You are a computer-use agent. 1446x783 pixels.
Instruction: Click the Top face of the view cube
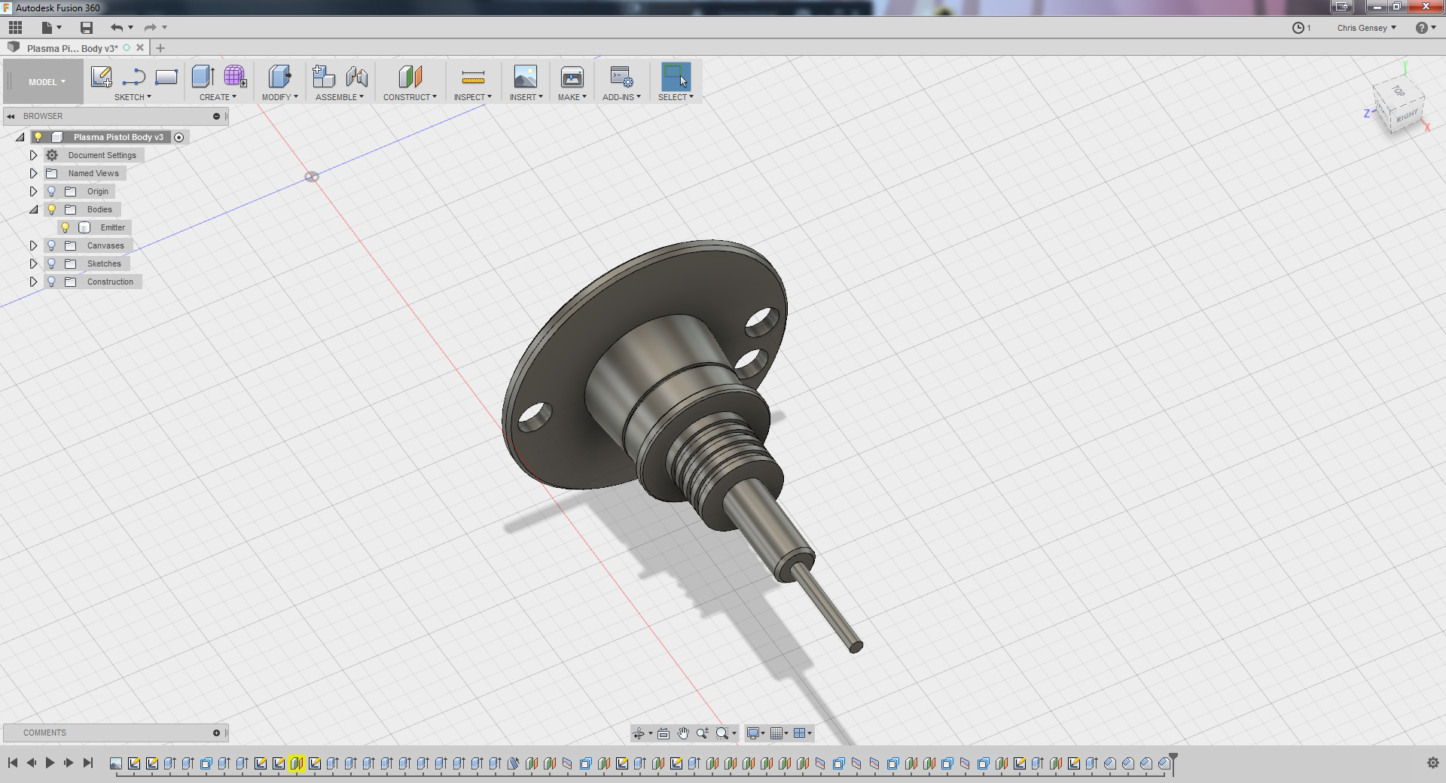pos(1398,91)
